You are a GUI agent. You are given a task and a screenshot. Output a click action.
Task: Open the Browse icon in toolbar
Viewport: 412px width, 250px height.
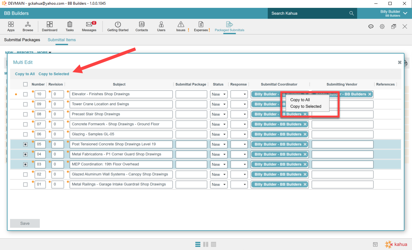click(28, 25)
